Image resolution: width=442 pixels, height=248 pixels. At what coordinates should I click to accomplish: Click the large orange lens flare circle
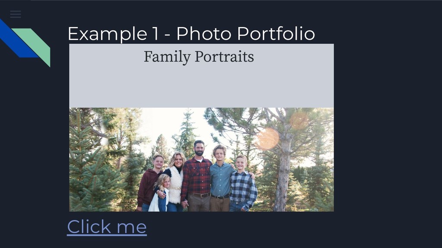(x=267, y=139)
